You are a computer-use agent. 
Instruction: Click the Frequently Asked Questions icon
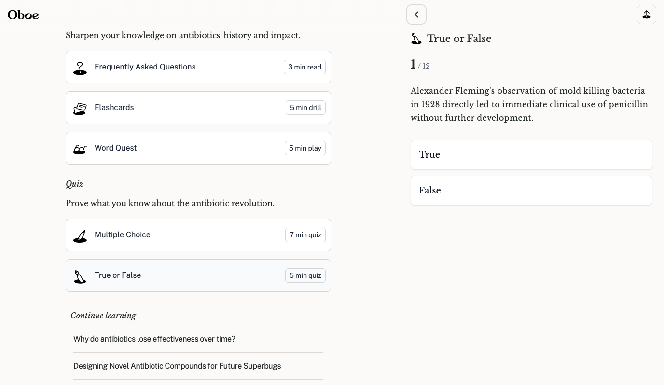pyautogui.click(x=80, y=68)
